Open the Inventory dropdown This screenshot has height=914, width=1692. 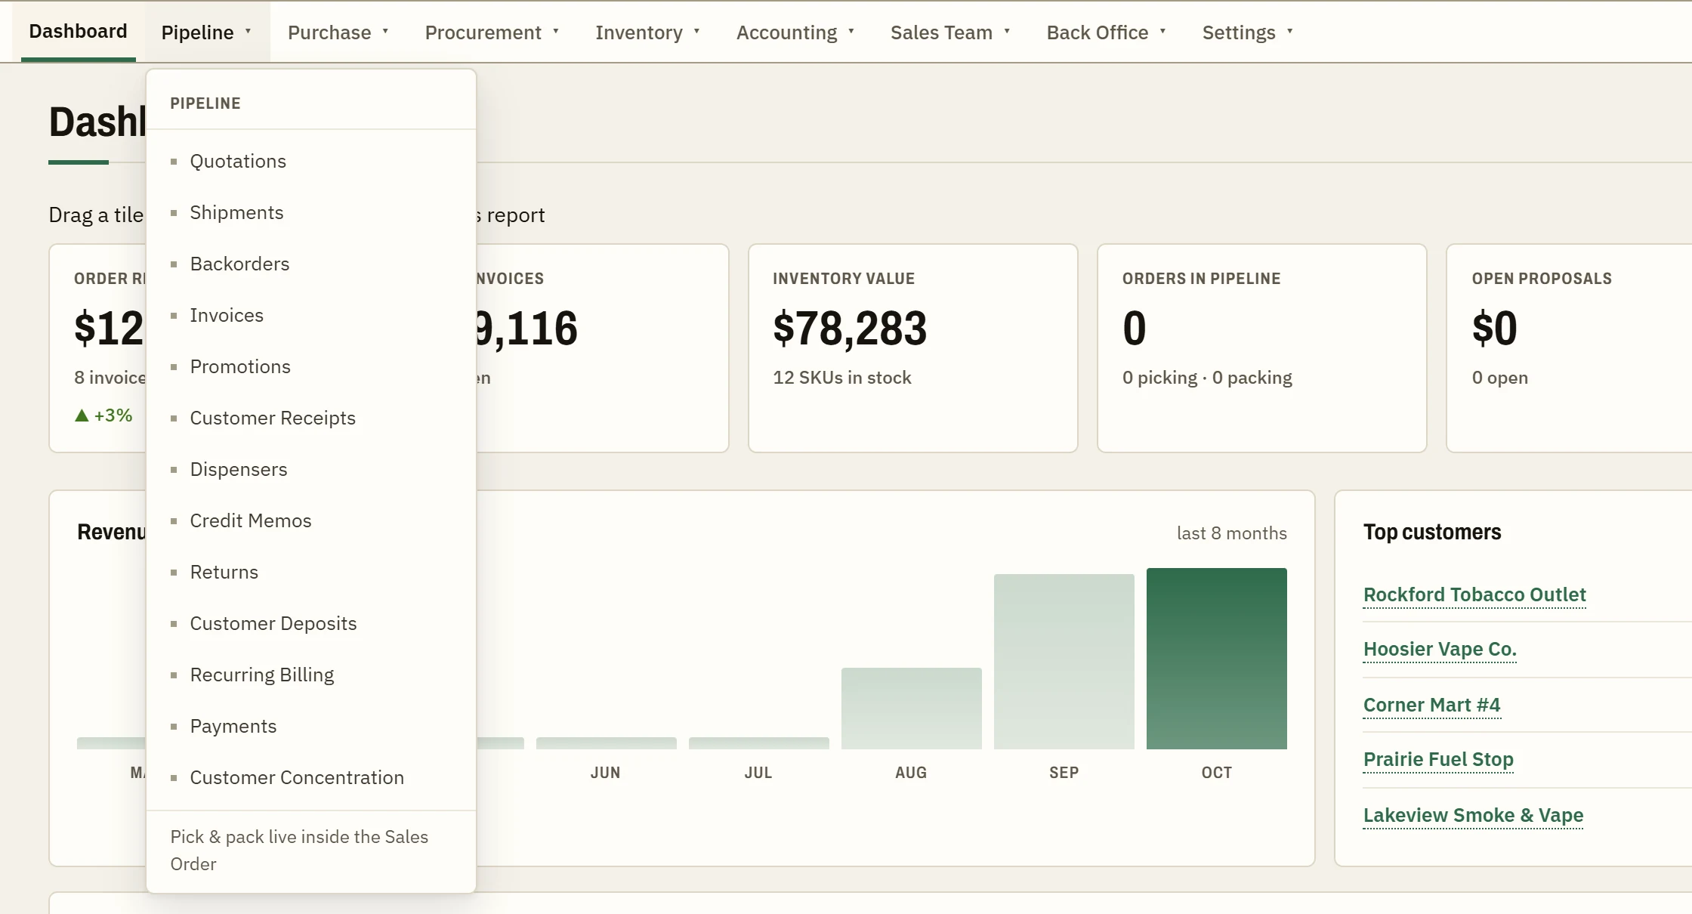pyautogui.click(x=648, y=32)
